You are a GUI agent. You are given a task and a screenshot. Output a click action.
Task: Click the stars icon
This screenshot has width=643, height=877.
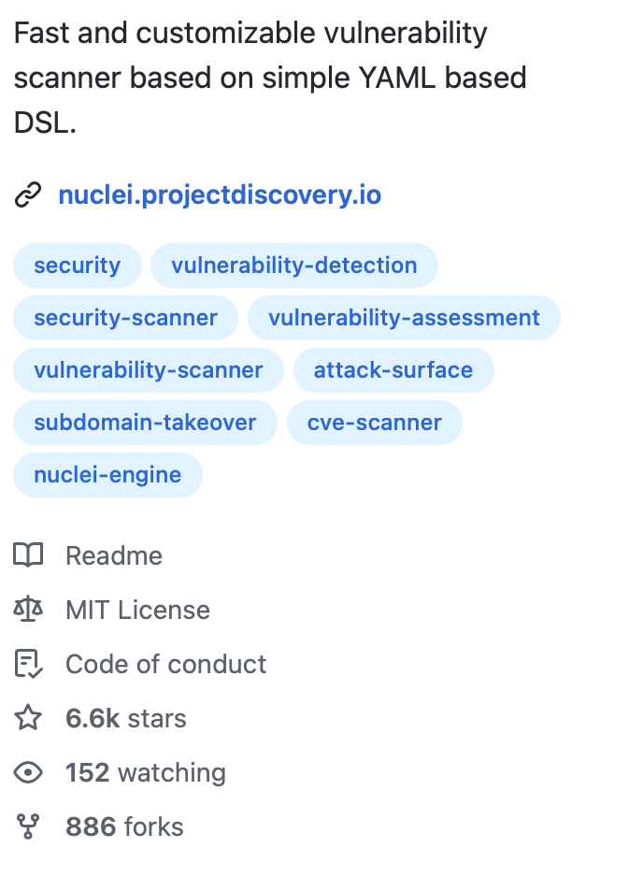[x=28, y=719]
